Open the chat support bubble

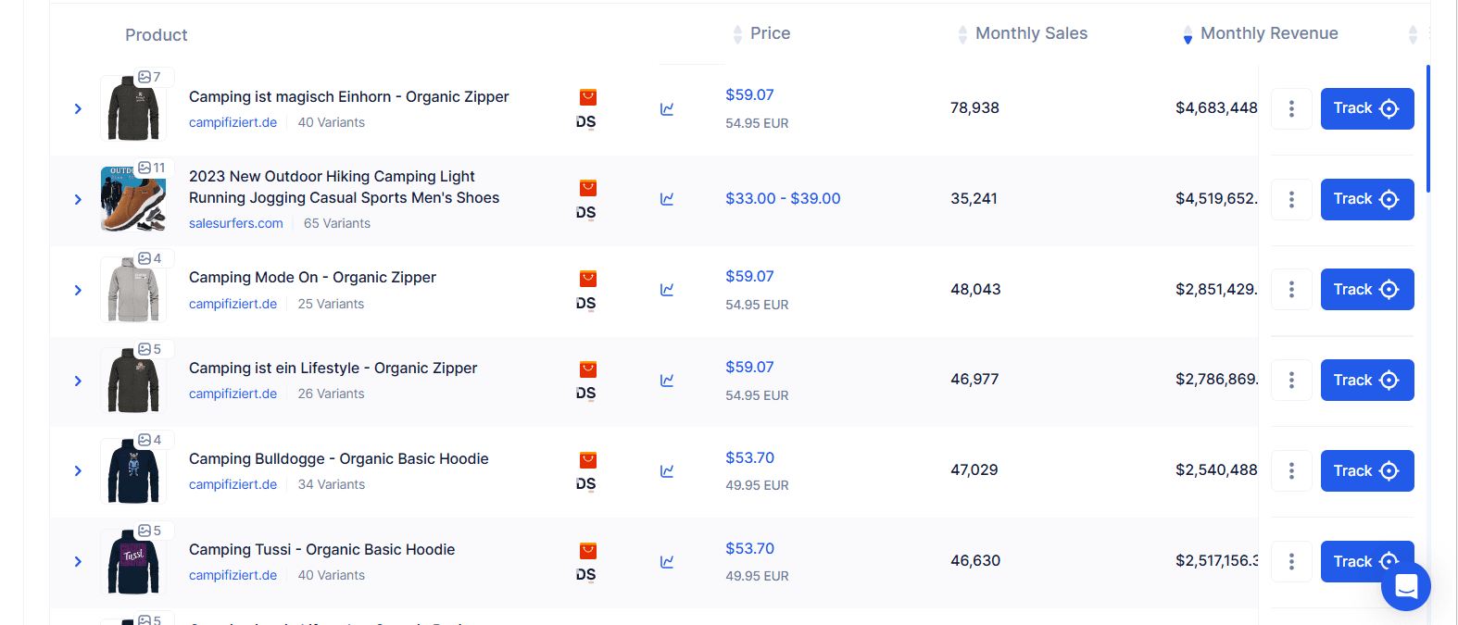(x=1406, y=586)
